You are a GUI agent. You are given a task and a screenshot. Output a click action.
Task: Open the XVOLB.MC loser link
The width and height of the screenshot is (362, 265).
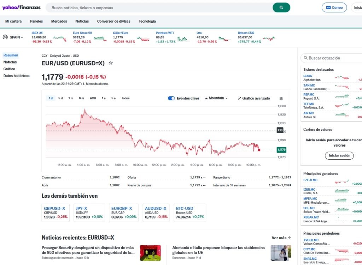coord(311,240)
